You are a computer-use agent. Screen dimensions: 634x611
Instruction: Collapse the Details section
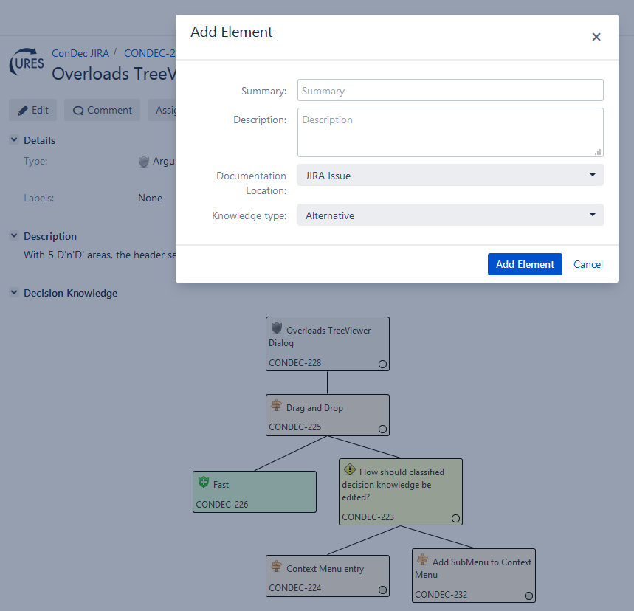pos(14,140)
